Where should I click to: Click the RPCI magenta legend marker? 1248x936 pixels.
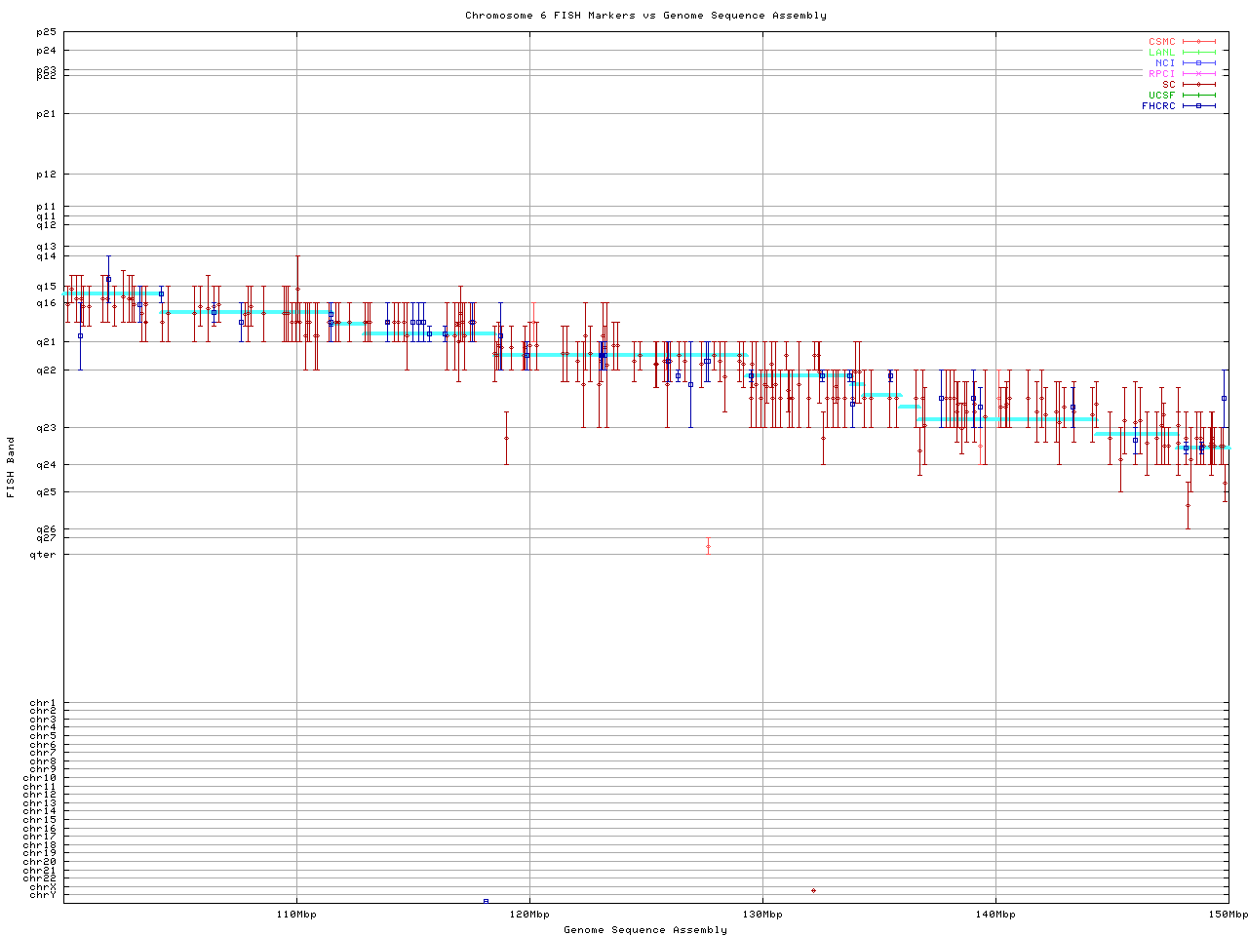point(1198,74)
